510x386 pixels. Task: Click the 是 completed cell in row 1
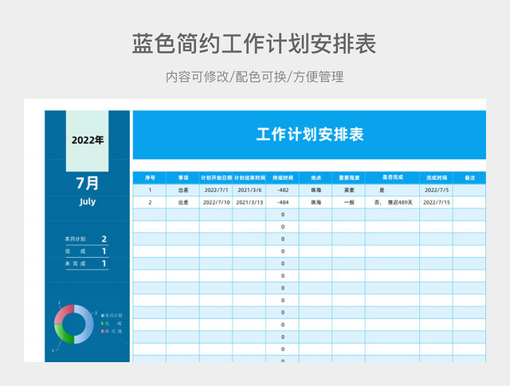[393, 190]
